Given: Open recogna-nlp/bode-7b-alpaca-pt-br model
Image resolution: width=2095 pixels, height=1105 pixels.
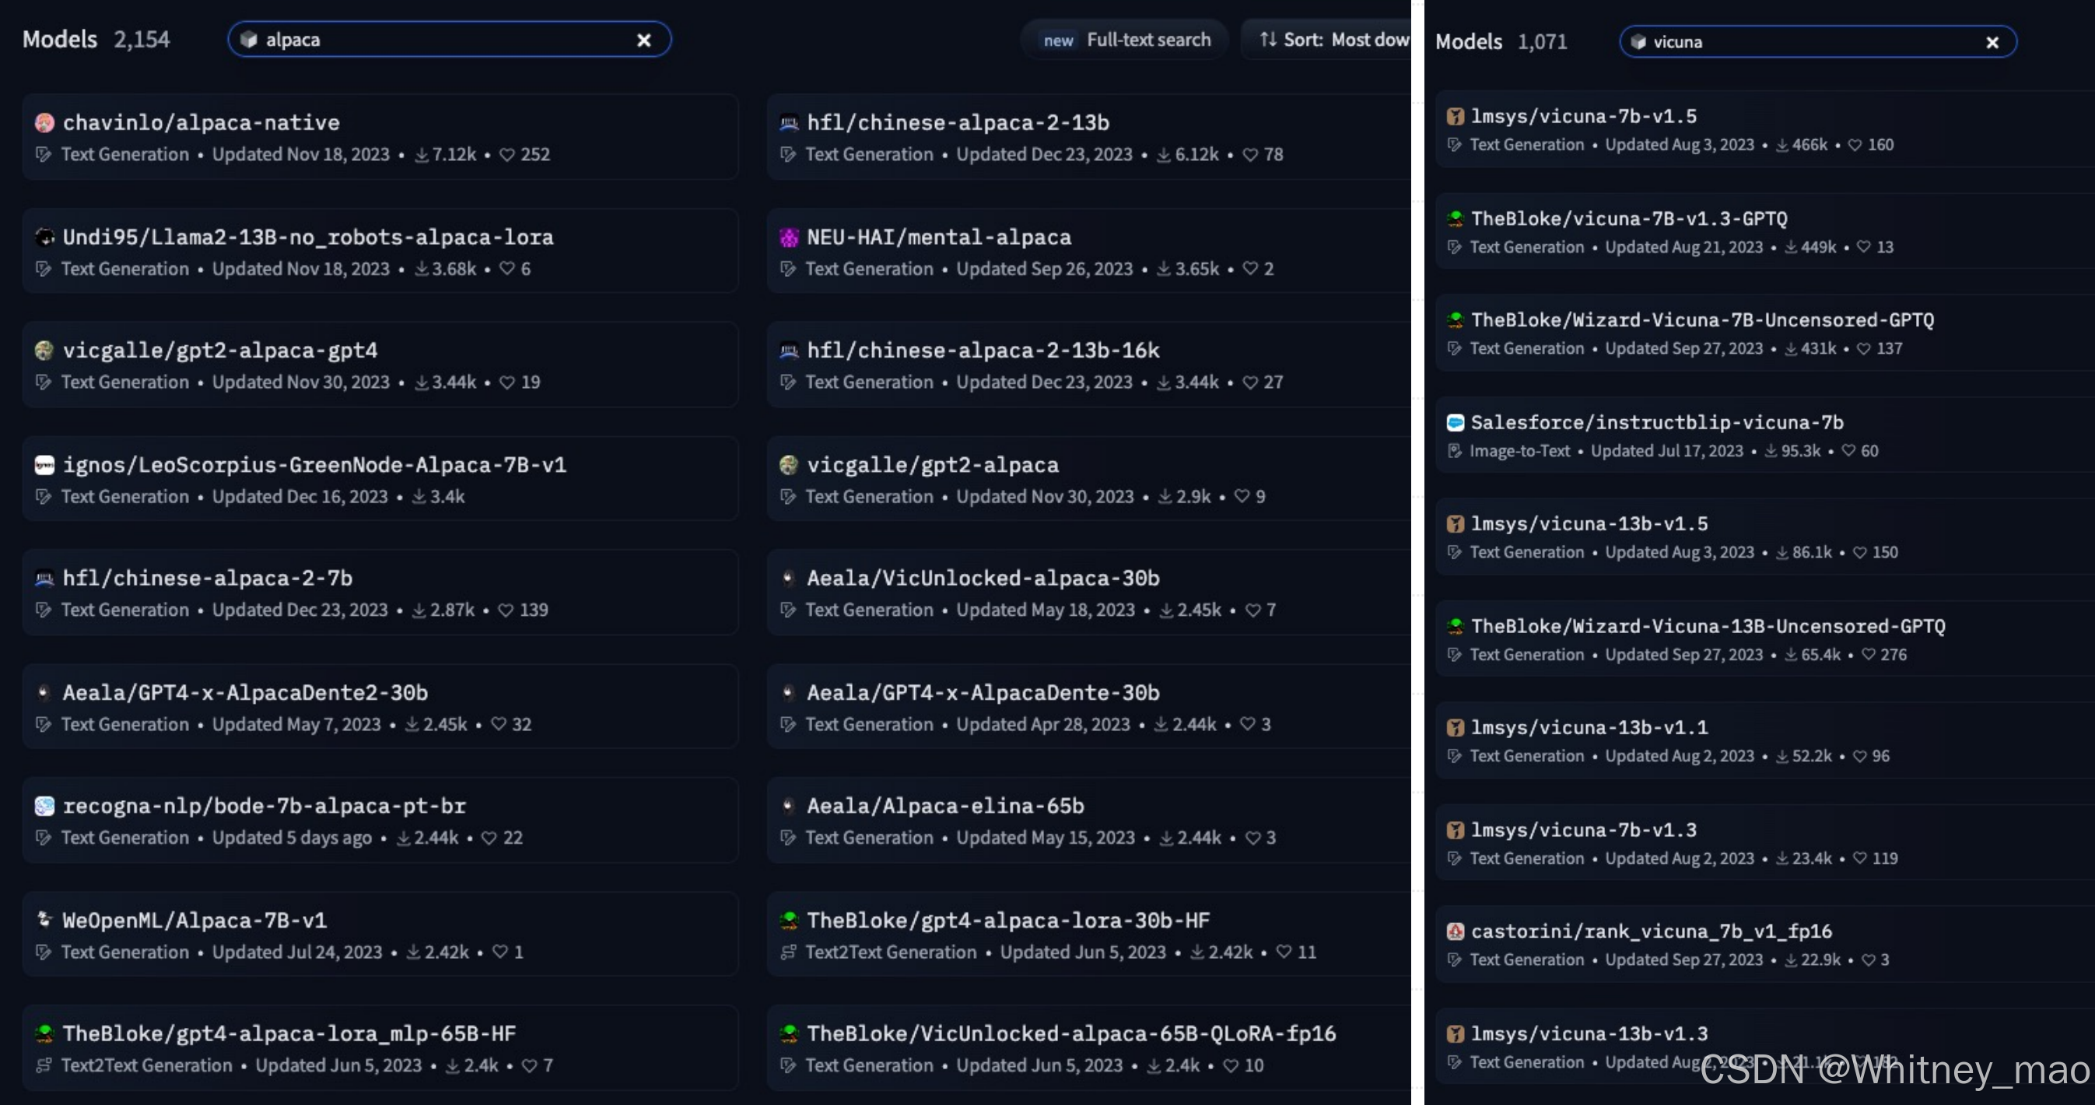Looking at the screenshot, I should pyautogui.click(x=265, y=806).
